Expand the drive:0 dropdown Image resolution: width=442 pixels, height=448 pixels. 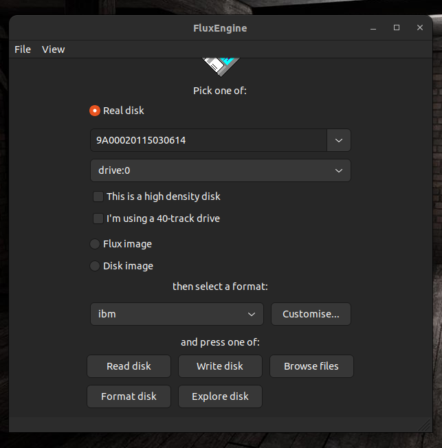(x=221, y=170)
